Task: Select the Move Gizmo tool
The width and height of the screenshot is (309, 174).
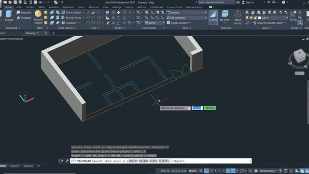Action: (x=238, y=17)
